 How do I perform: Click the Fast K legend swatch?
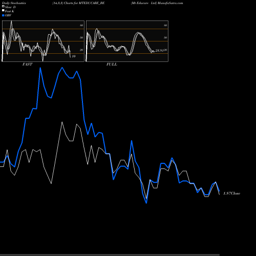(3, 10)
